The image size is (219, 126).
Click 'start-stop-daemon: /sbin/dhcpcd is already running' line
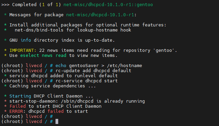[x=74, y=101]
